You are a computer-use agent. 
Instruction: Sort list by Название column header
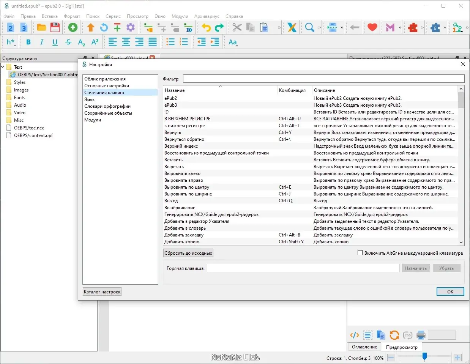point(220,90)
